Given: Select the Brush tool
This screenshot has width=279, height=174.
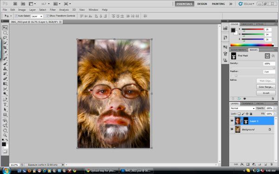Looking at the screenshot, I should pos(5,64).
